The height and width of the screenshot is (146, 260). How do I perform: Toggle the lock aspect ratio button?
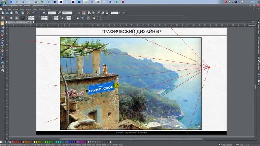62,18
